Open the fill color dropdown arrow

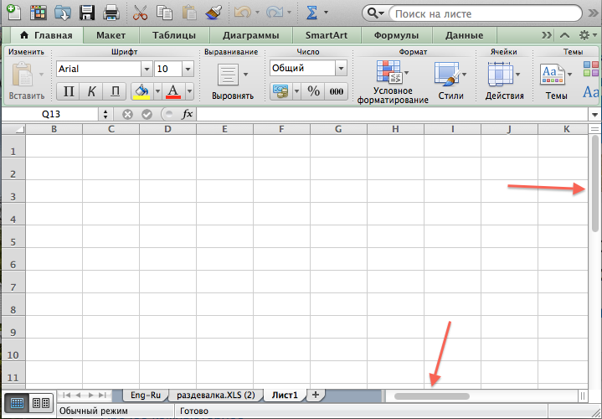tap(157, 91)
